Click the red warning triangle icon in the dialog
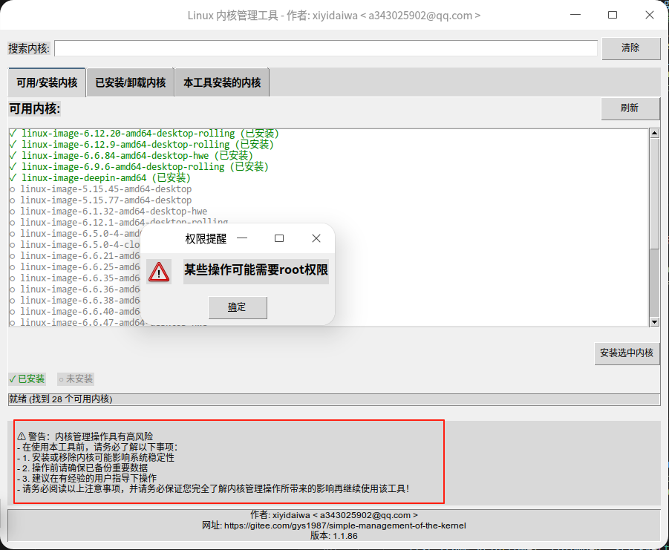669x550 pixels. [159, 272]
